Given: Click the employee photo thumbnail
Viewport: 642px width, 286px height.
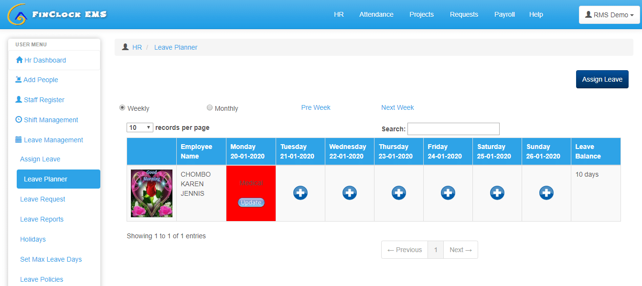Looking at the screenshot, I should point(151,193).
